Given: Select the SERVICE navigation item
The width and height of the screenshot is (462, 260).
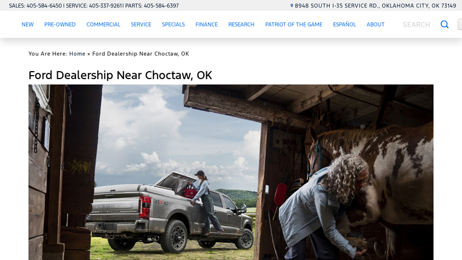Looking at the screenshot, I should point(141,24).
